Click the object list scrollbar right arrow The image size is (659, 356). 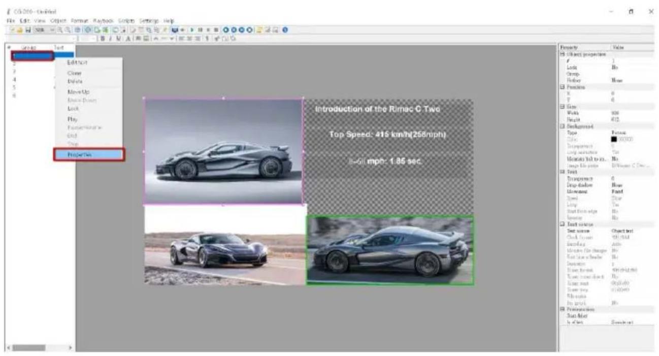(70, 348)
